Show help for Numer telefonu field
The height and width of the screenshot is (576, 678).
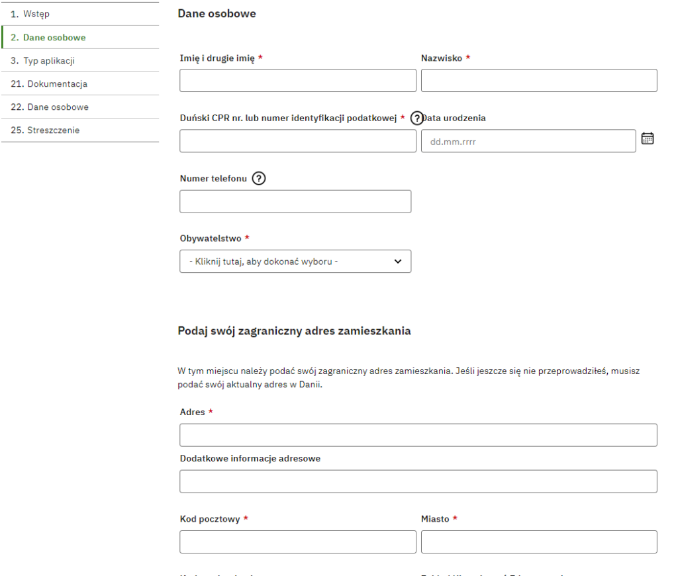pyautogui.click(x=259, y=178)
